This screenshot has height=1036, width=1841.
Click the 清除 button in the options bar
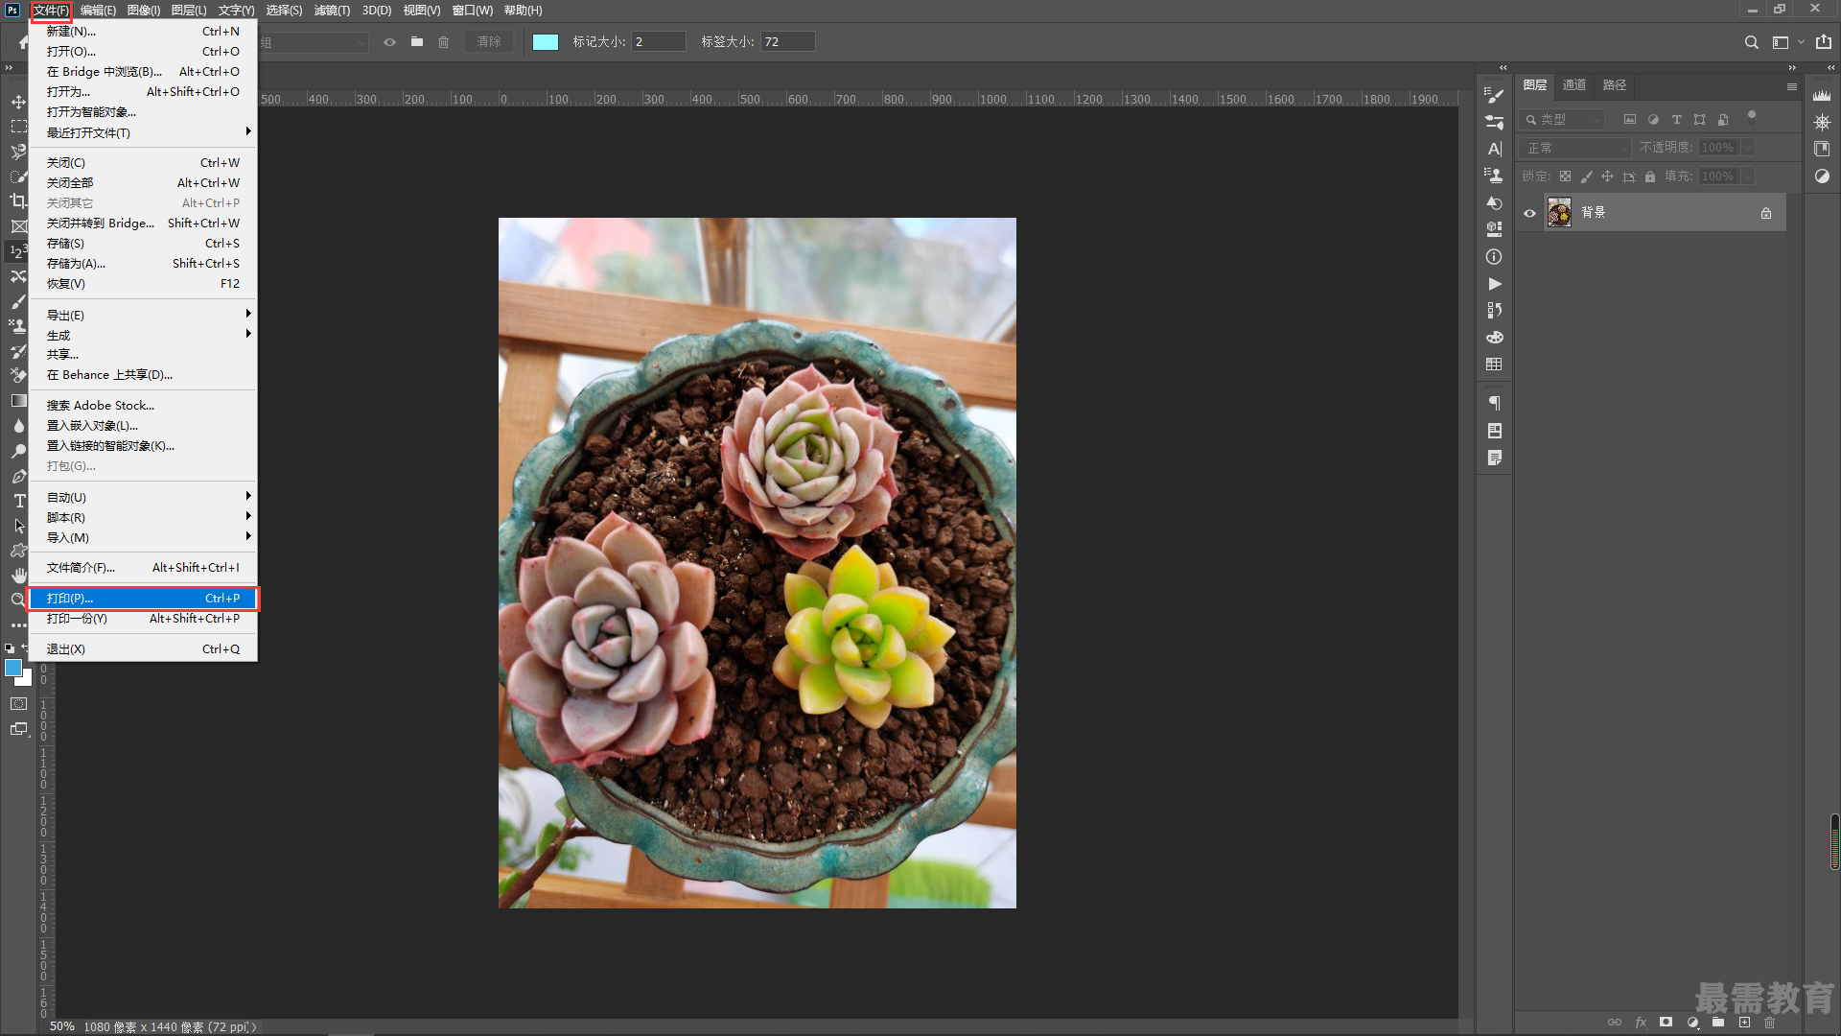tap(489, 42)
